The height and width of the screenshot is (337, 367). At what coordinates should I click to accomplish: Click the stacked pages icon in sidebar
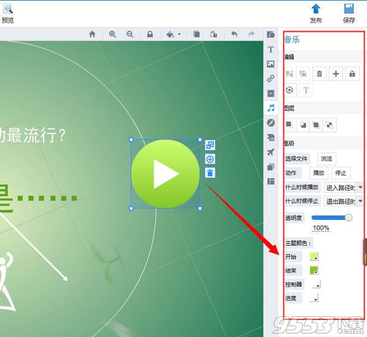click(x=271, y=167)
